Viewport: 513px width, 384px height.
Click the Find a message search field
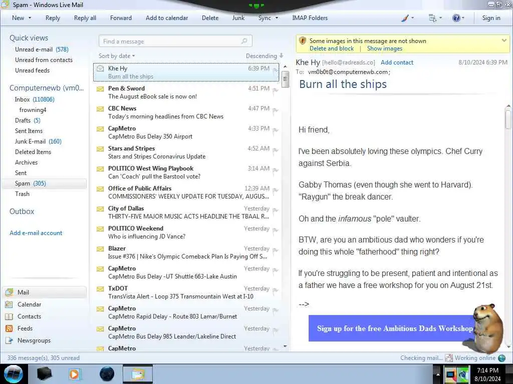point(175,41)
